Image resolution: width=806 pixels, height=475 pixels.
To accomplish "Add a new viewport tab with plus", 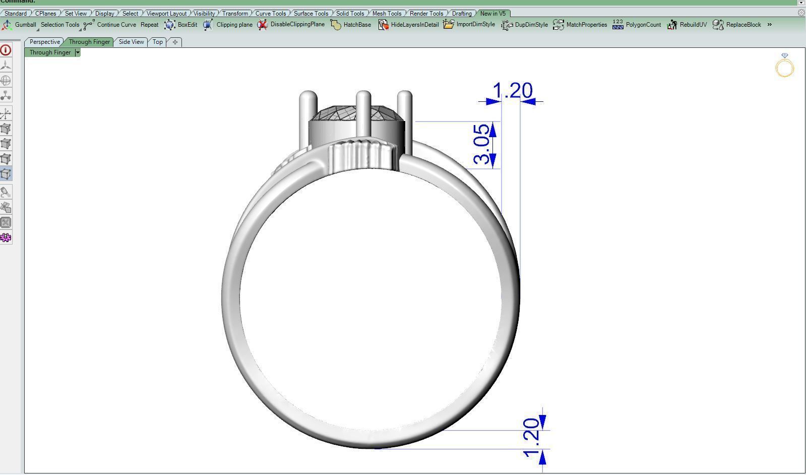I will tap(175, 42).
